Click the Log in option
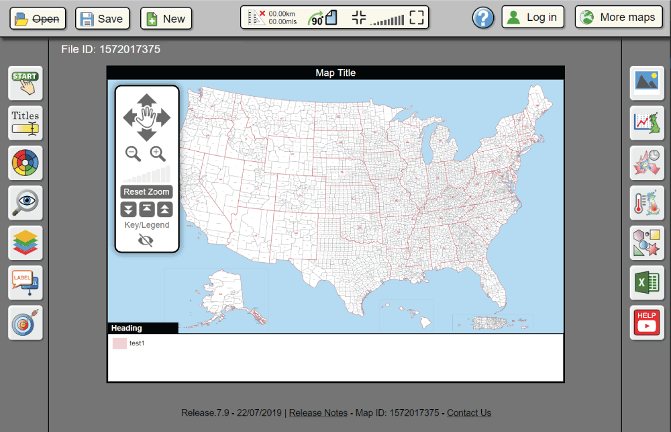Screen dimensions: 671x432 (533, 17)
